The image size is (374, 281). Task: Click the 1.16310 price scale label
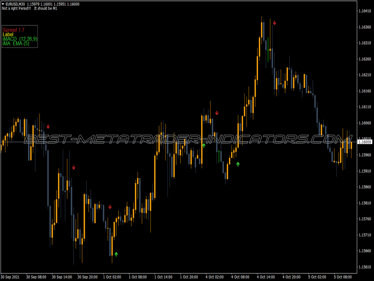(365, 43)
